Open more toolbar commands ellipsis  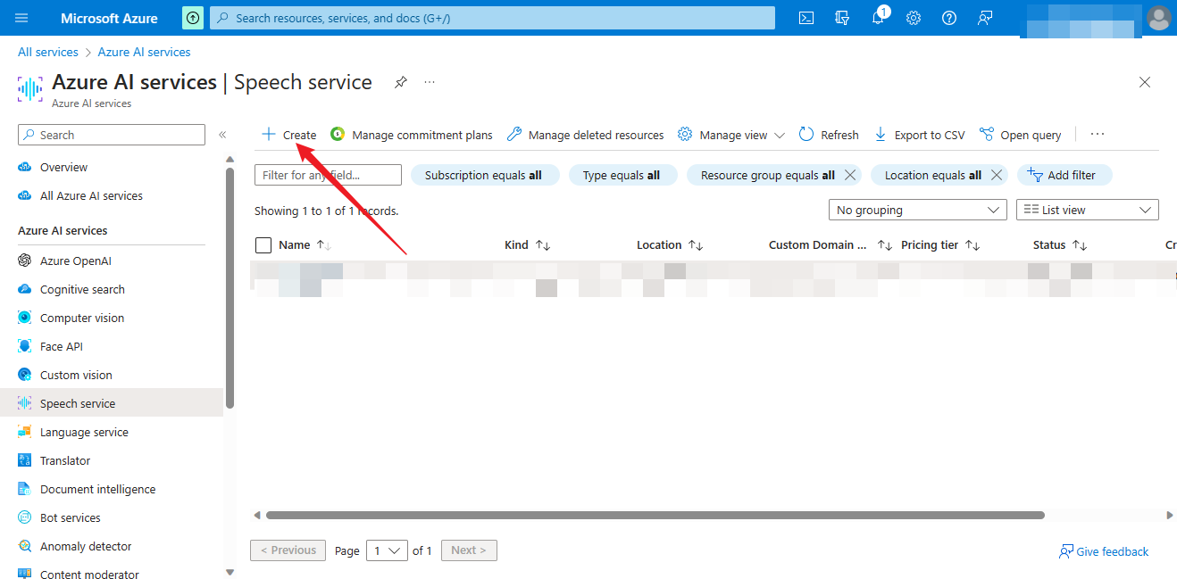[1098, 135]
